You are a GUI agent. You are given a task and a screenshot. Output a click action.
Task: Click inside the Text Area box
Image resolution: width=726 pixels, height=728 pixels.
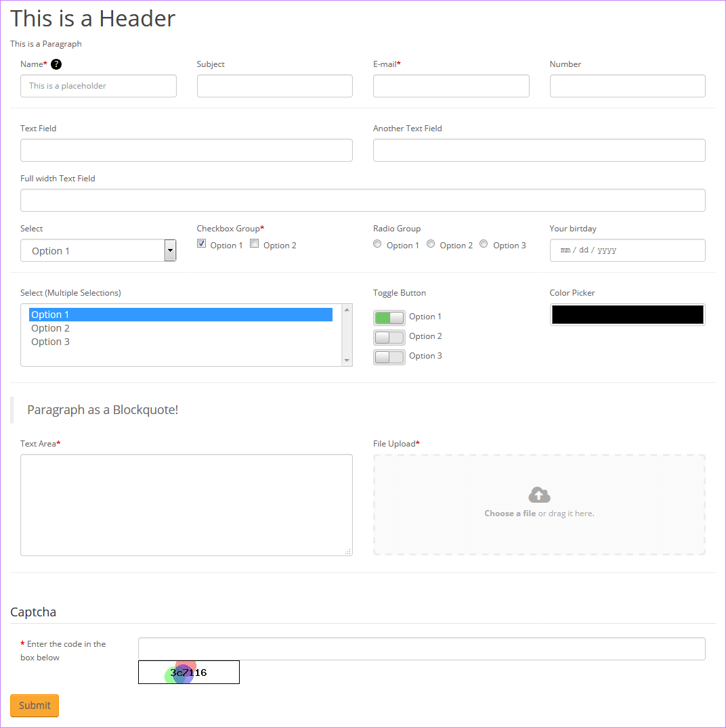(x=186, y=505)
